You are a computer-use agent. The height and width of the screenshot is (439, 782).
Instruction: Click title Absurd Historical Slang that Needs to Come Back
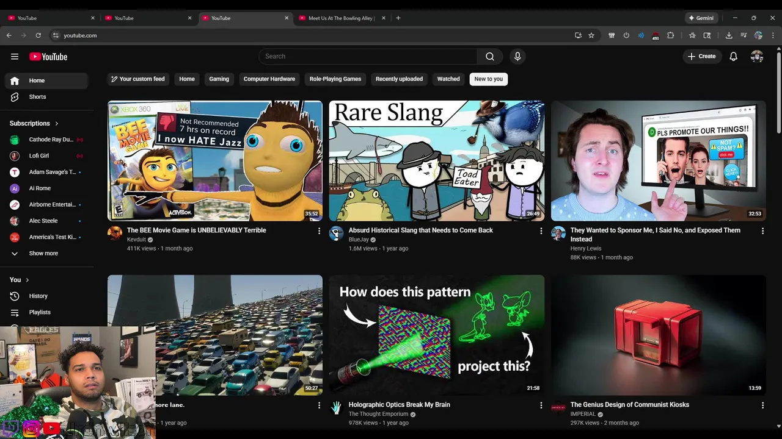click(x=421, y=230)
